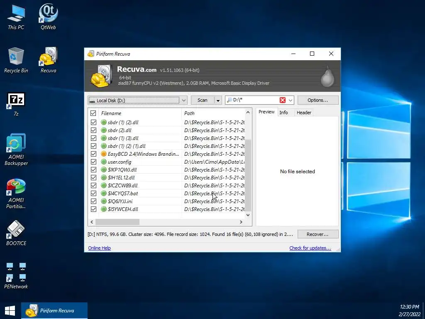Click the Piriform pear logo

pos(327,76)
